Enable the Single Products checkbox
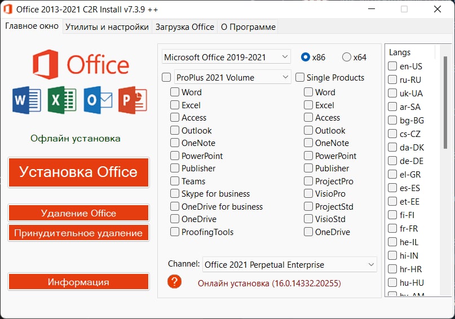Image resolution: width=455 pixels, height=319 pixels. point(300,77)
